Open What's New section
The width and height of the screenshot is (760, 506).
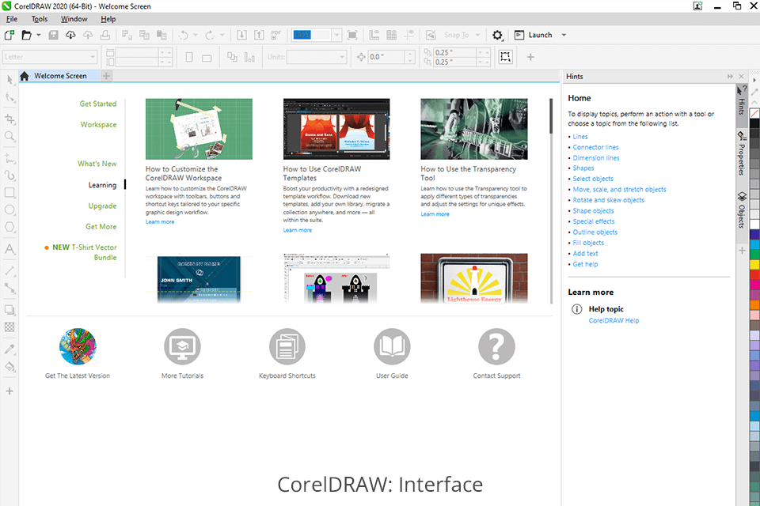click(97, 164)
